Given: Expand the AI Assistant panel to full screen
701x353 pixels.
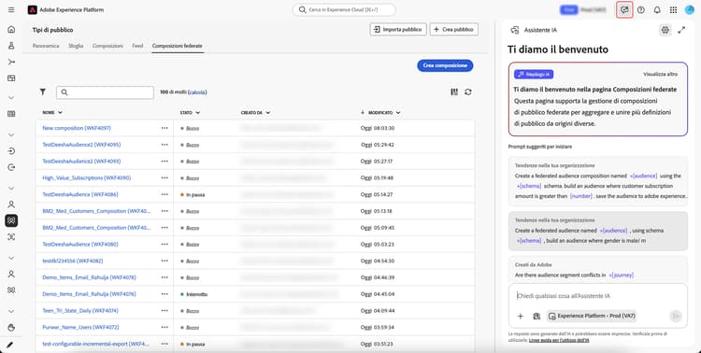Looking at the screenshot, I should click(681, 30).
